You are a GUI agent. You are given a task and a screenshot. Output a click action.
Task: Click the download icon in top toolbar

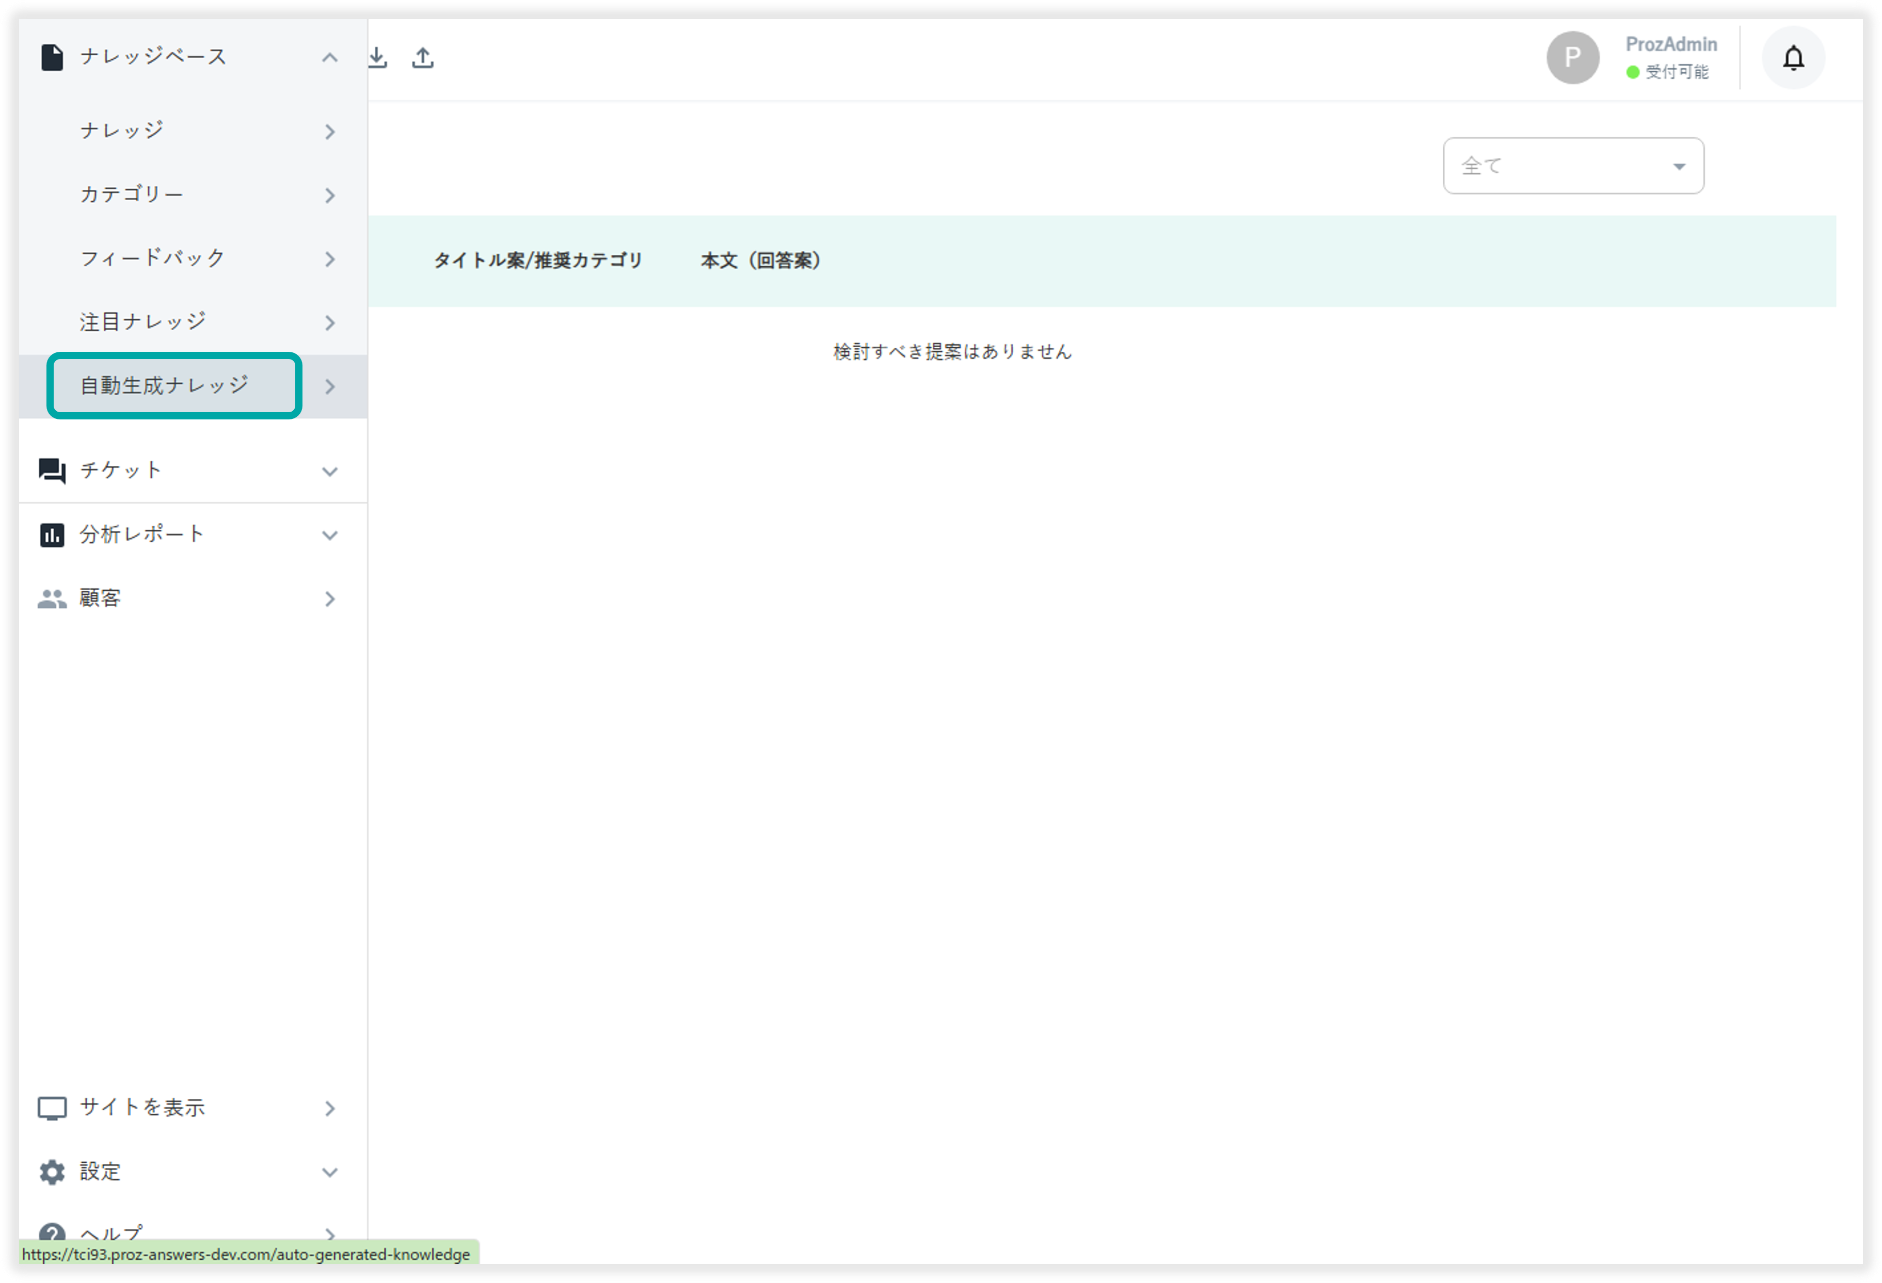377,57
